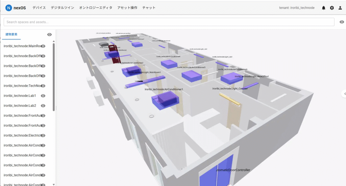Select the 建物要素 tab
Viewport: 346px width, 186px height.
point(11,34)
